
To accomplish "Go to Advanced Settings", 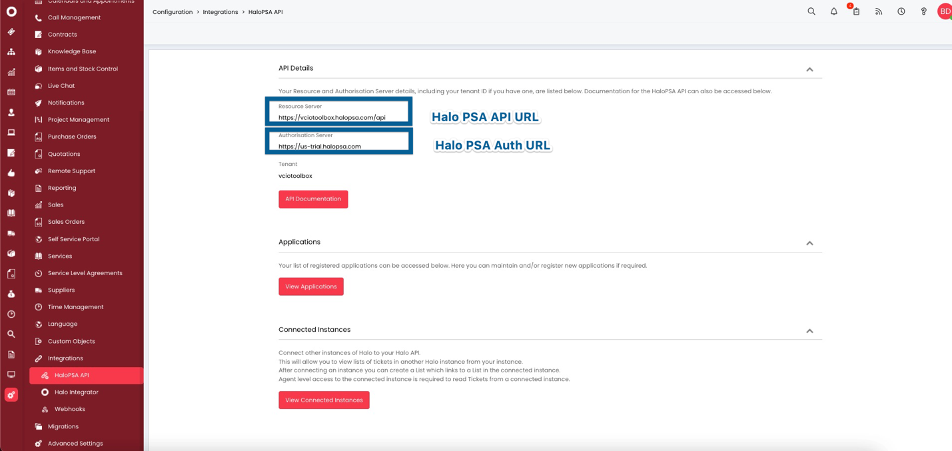I will 75,444.
